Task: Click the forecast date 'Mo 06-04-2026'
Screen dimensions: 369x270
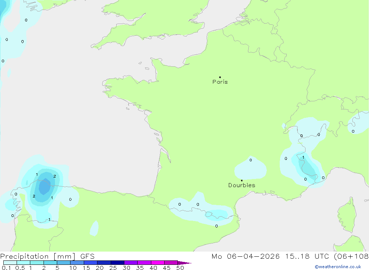Action: 245,256
